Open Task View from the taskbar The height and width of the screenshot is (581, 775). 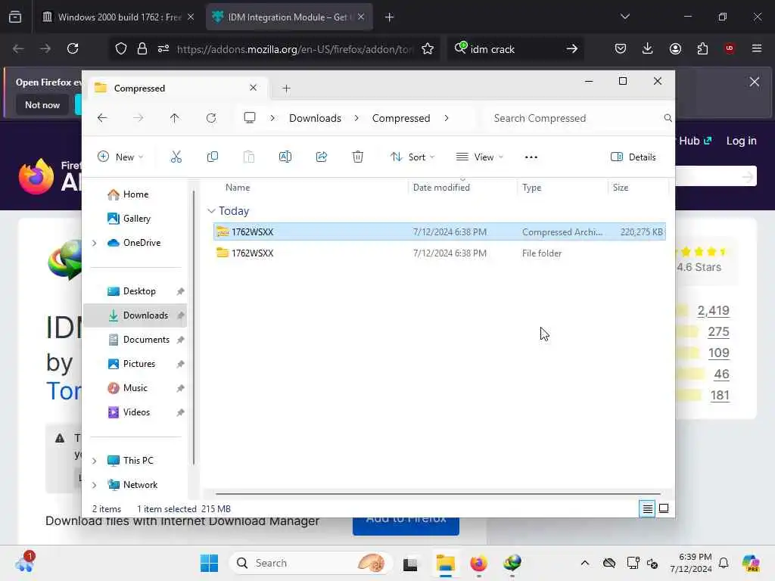click(410, 563)
